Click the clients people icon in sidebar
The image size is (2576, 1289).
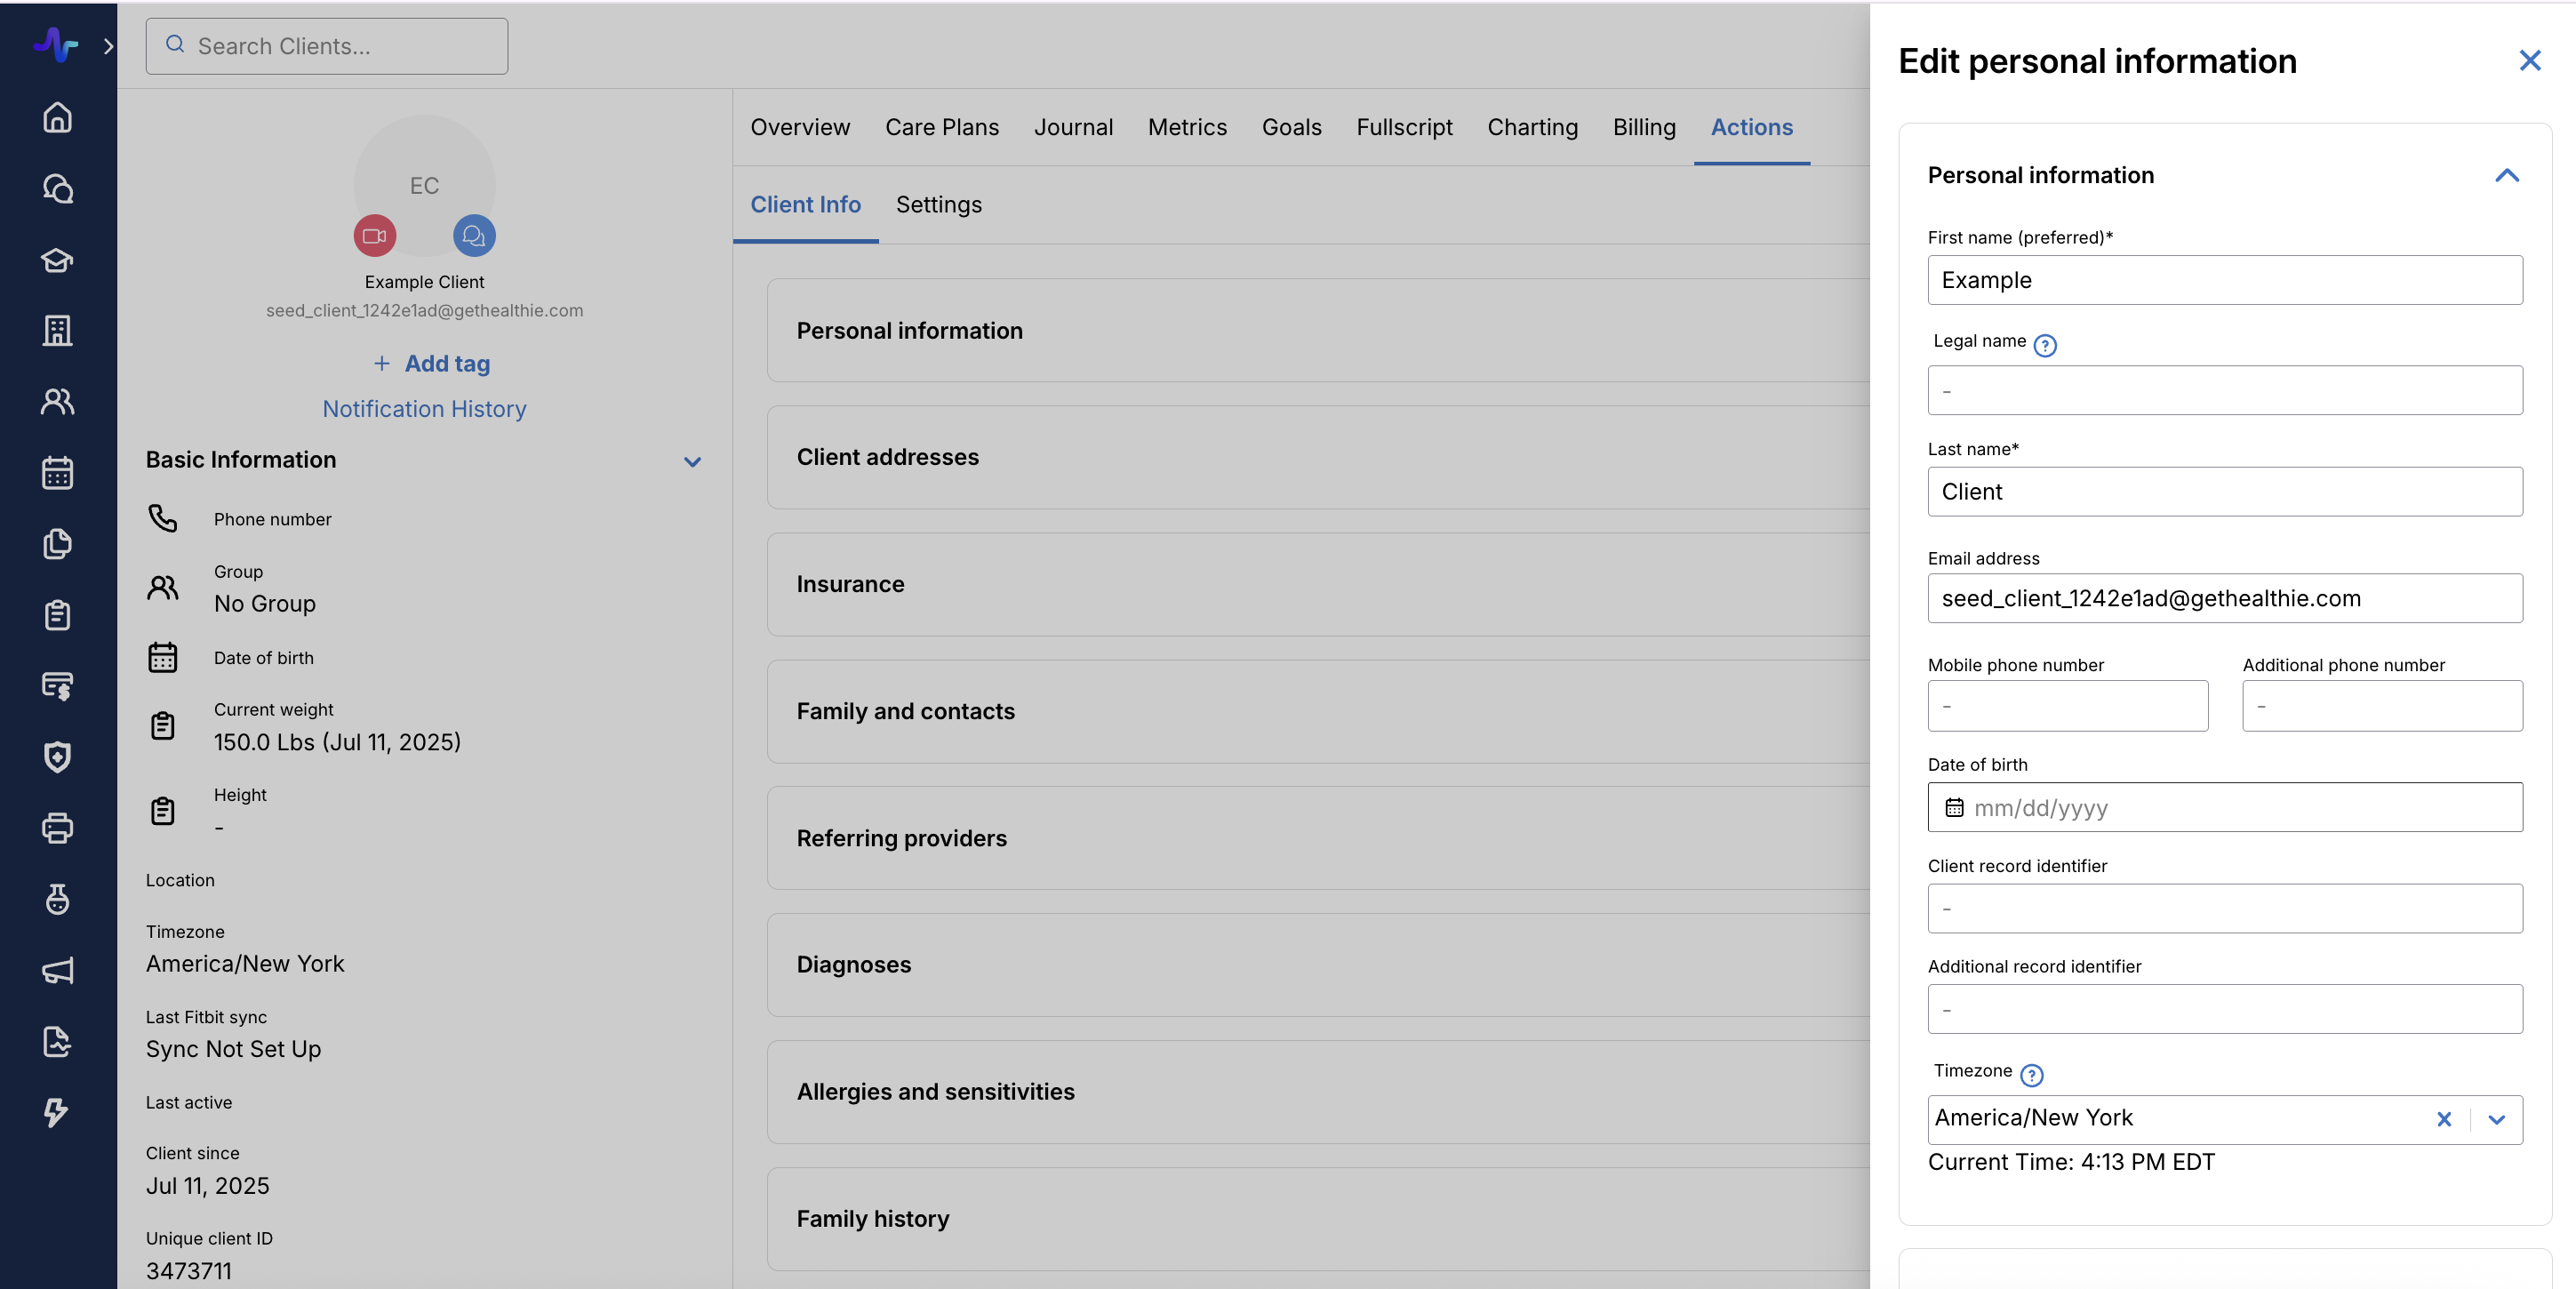tap(57, 401)
